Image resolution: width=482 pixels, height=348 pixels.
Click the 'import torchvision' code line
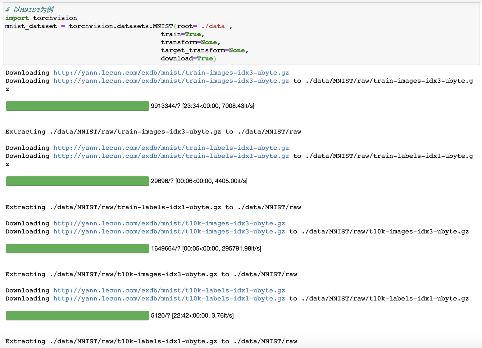point(41,18)
